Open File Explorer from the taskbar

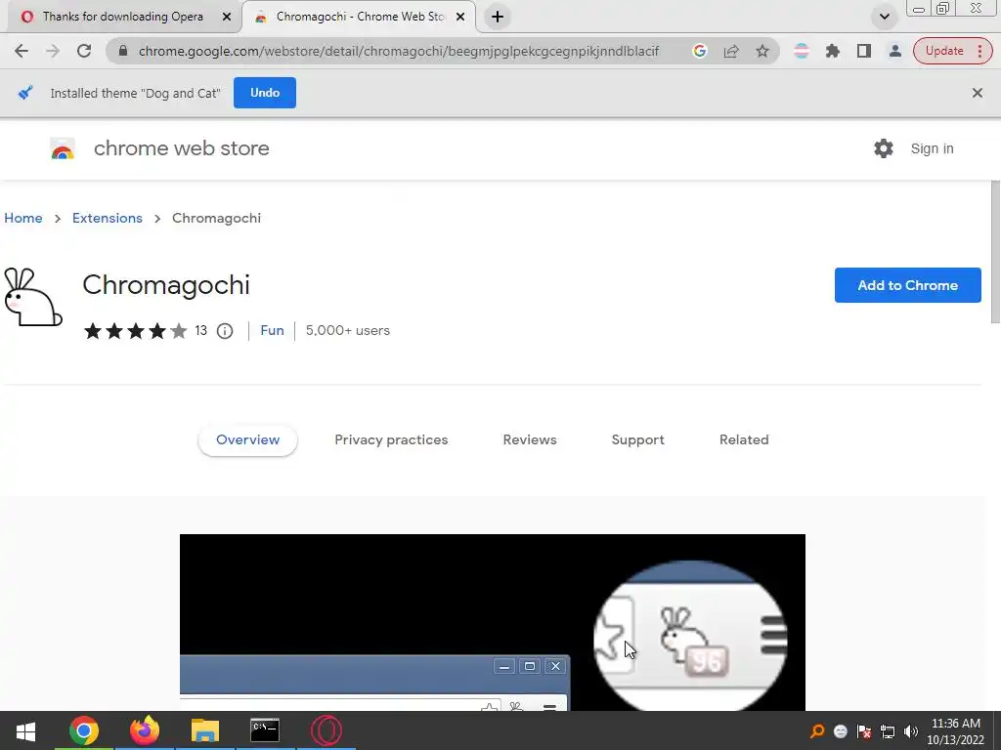(205, 730)
